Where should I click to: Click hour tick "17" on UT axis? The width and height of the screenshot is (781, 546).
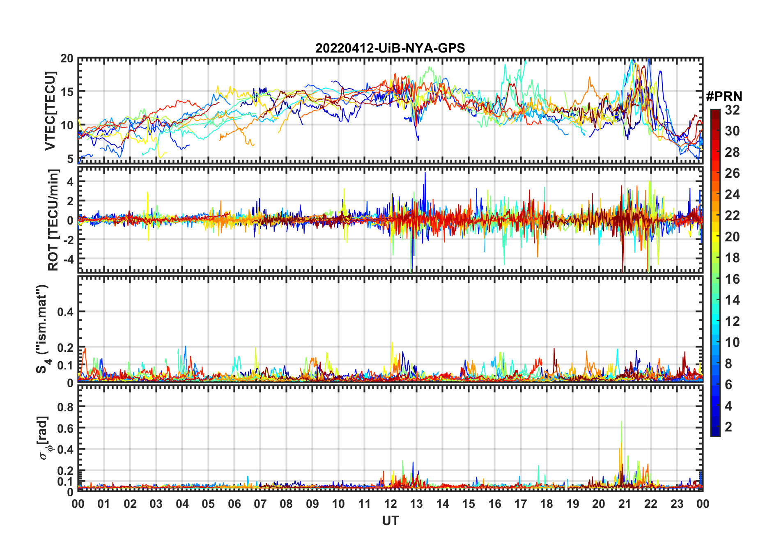(521, 504)
